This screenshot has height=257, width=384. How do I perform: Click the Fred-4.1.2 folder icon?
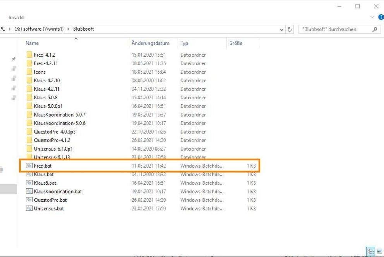[29, 55]
